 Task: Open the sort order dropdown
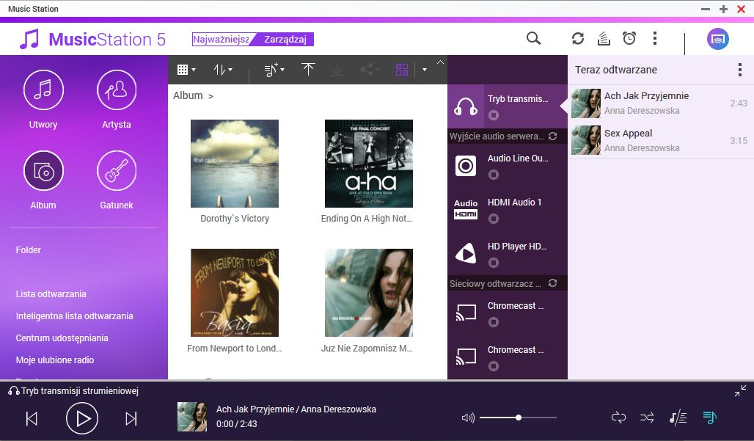click(223, 70)
